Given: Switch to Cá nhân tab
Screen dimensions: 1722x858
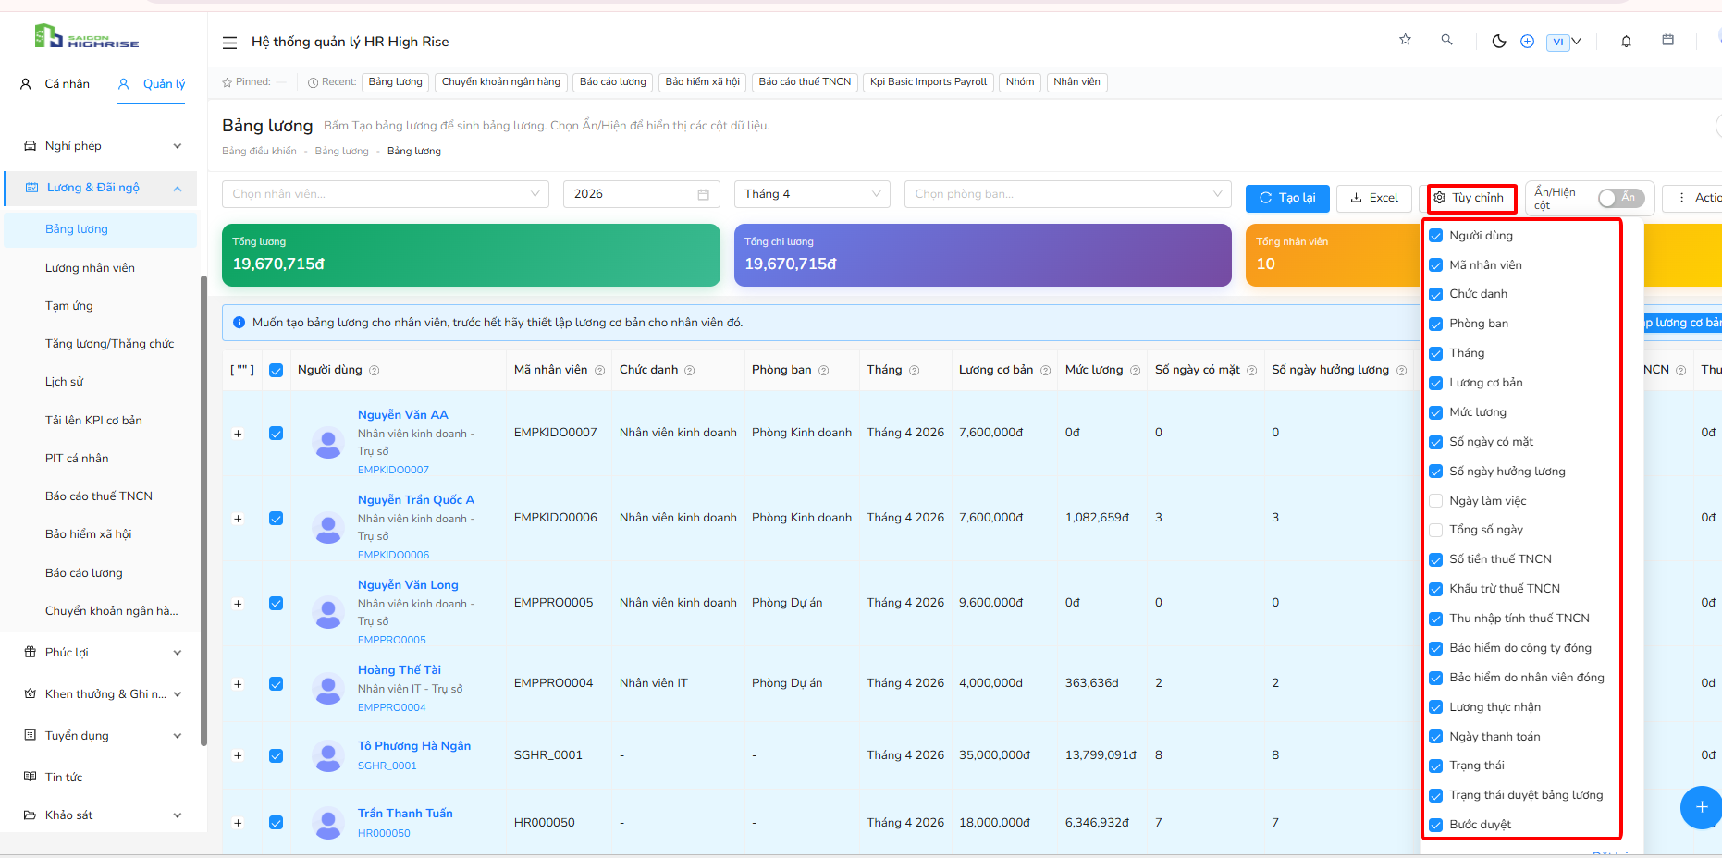Looking at the screenshot, I should coord(55,84).
